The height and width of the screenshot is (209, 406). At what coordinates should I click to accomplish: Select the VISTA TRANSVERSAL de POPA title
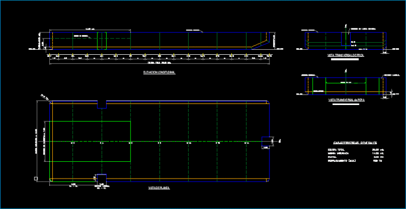click(346, 100)
